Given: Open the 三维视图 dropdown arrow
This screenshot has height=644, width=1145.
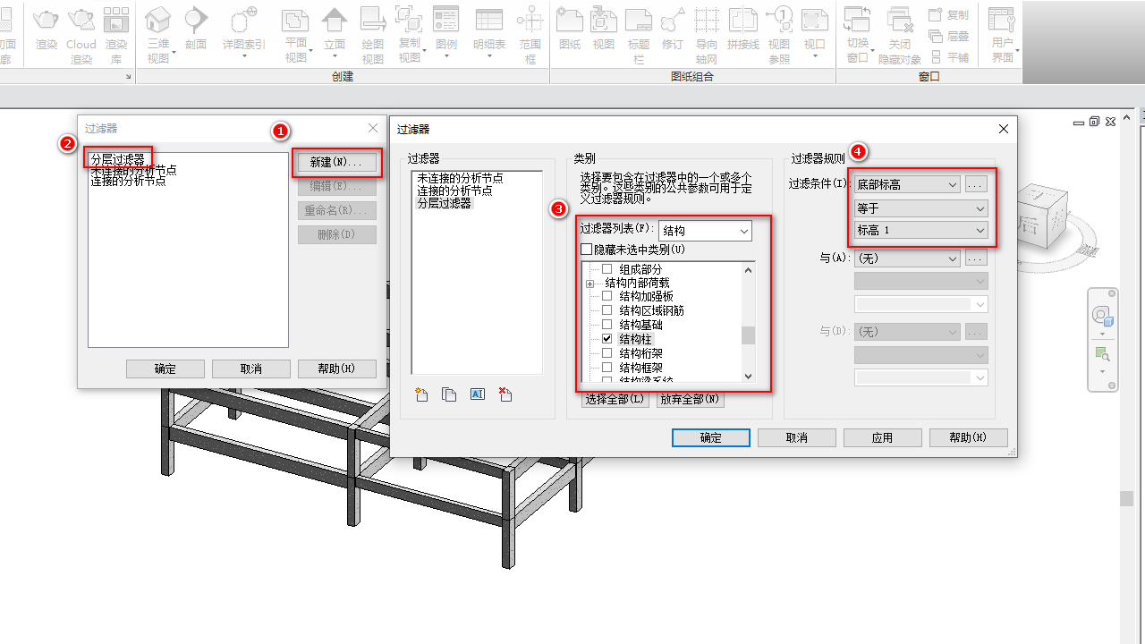Looking at the screenshot, I should [x=174, y=52].
